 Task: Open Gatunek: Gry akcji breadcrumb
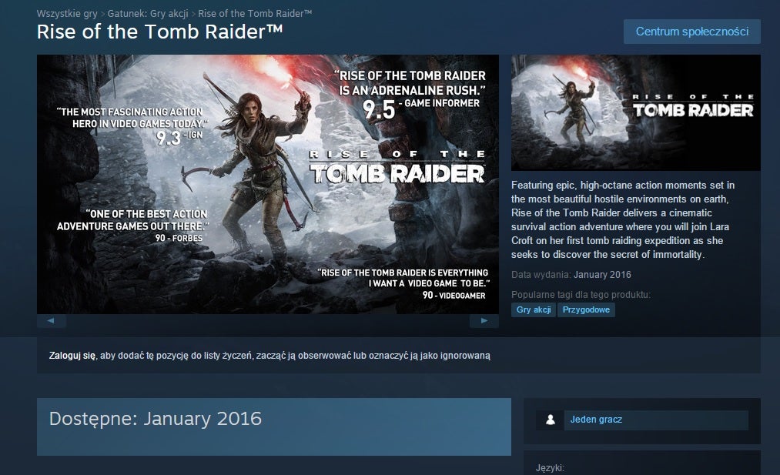pyautogui.click(x=149, y=13)
